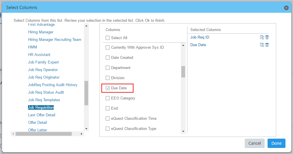Click the move icon for Due Date
Image resolution: width=293 pixels, height=154 pixels.
click(x=262, y=45)
